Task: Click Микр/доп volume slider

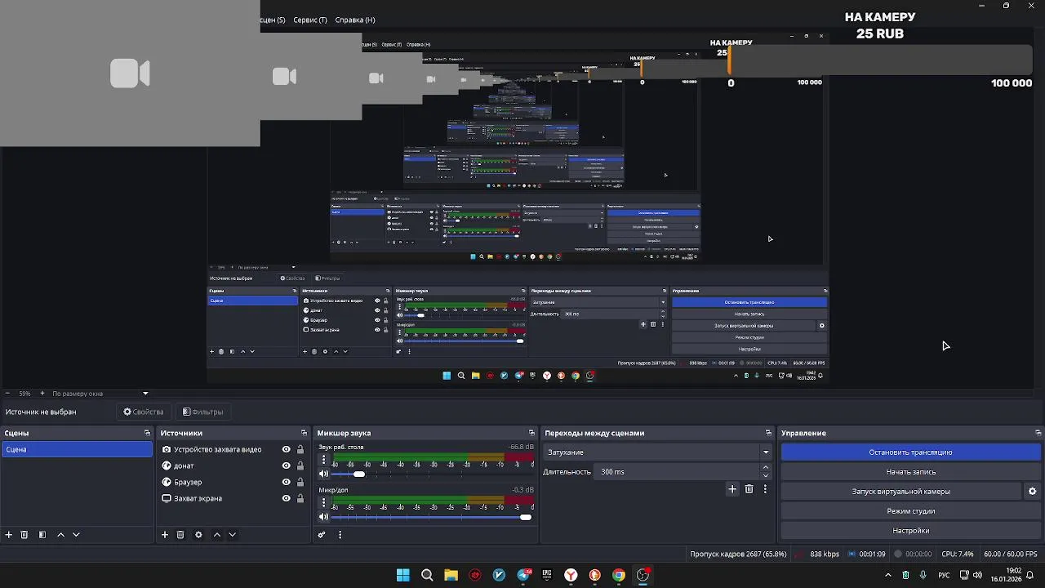Action: point(431,516)
